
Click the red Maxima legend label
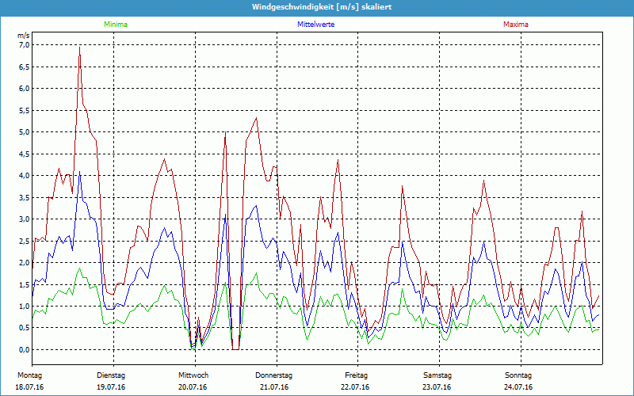point(516,25)
